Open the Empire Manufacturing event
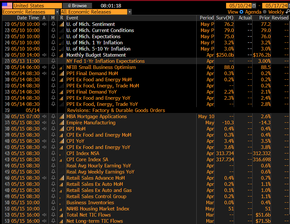Viewport: 290px width, 224px height. pos(91,123)
